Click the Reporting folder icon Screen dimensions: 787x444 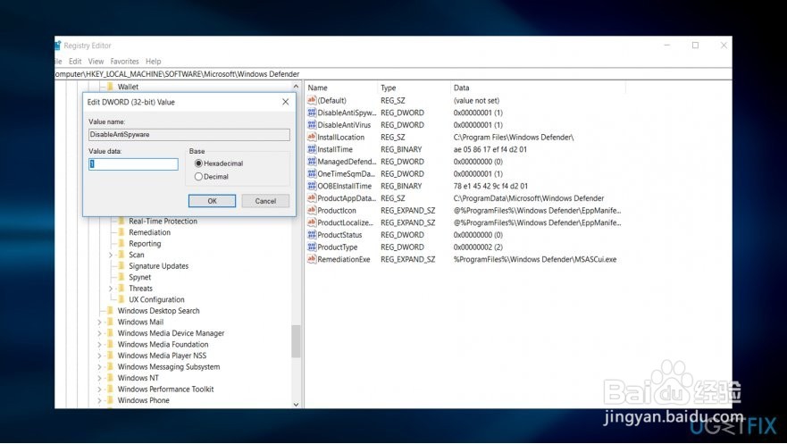(121, 243)
